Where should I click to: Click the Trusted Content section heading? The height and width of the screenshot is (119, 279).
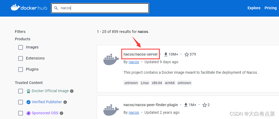(29, 83)
